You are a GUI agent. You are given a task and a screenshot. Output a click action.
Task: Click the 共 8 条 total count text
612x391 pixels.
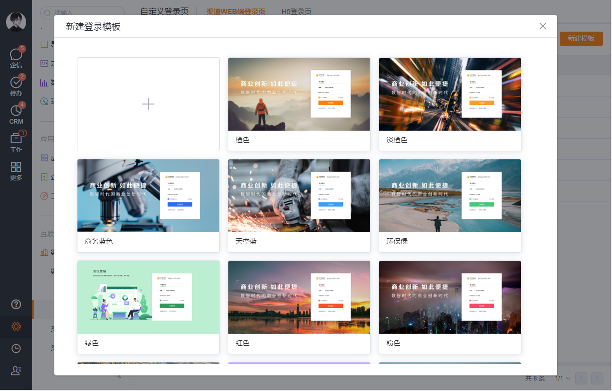click(535, 378)
